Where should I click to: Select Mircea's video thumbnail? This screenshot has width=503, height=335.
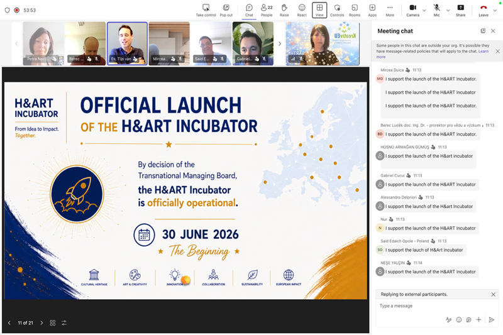tap(169, 43)
